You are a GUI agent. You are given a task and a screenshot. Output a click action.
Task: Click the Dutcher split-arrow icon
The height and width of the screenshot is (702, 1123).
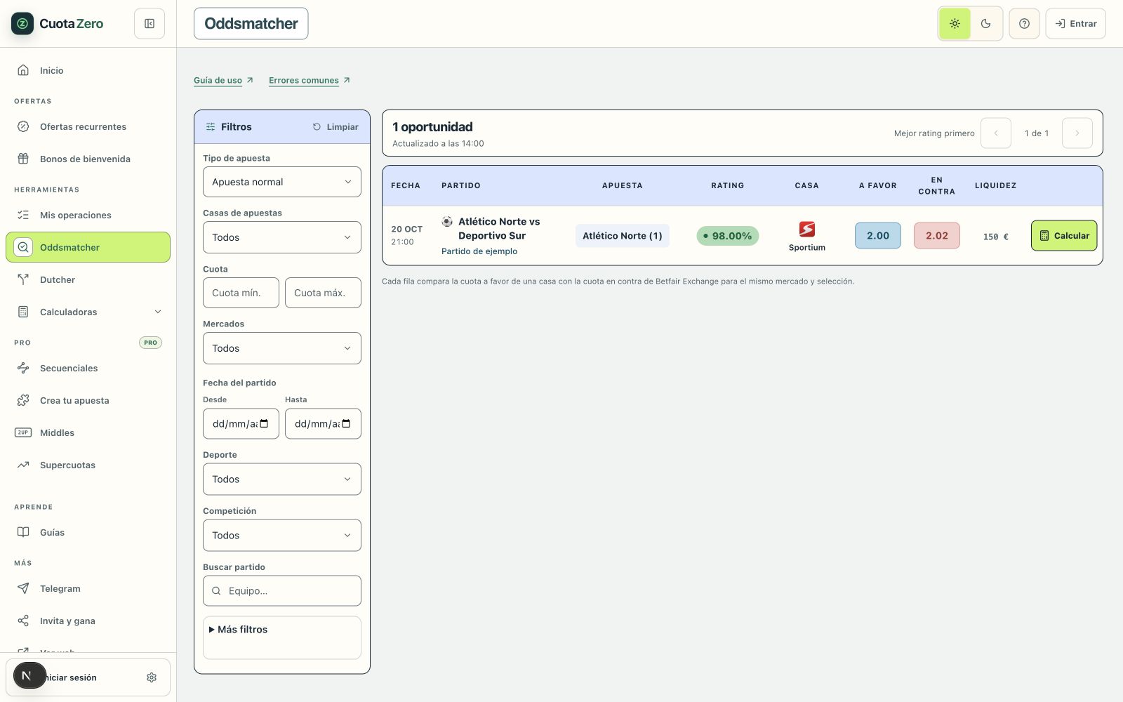23,279
